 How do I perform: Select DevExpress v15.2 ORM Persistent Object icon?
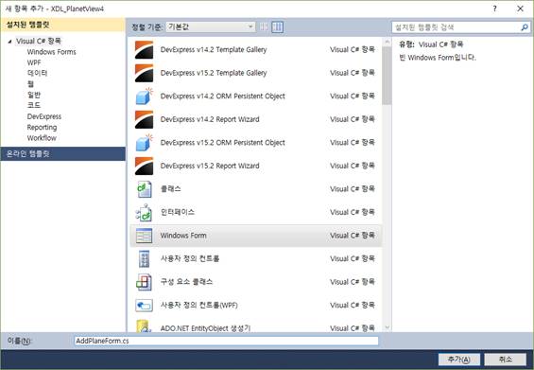point(144,143)
